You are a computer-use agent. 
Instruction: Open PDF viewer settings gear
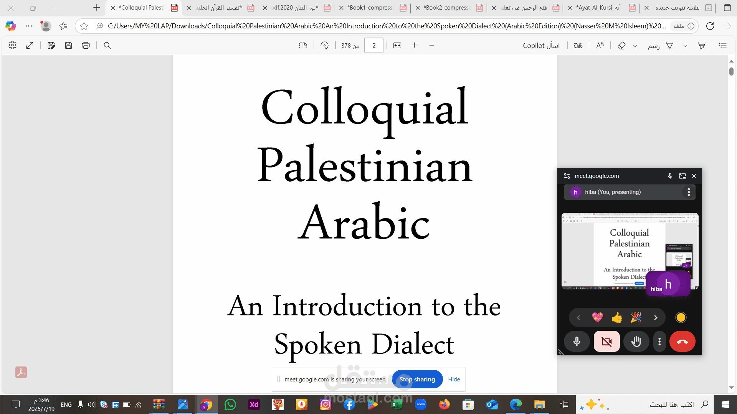pos(12,45)
